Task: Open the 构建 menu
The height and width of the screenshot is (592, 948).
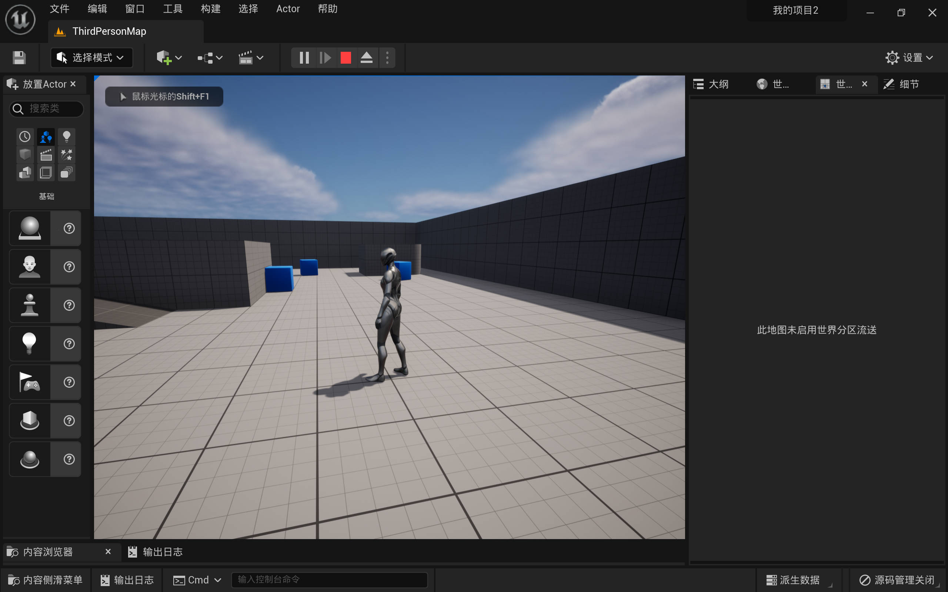Action: (210, 9)
